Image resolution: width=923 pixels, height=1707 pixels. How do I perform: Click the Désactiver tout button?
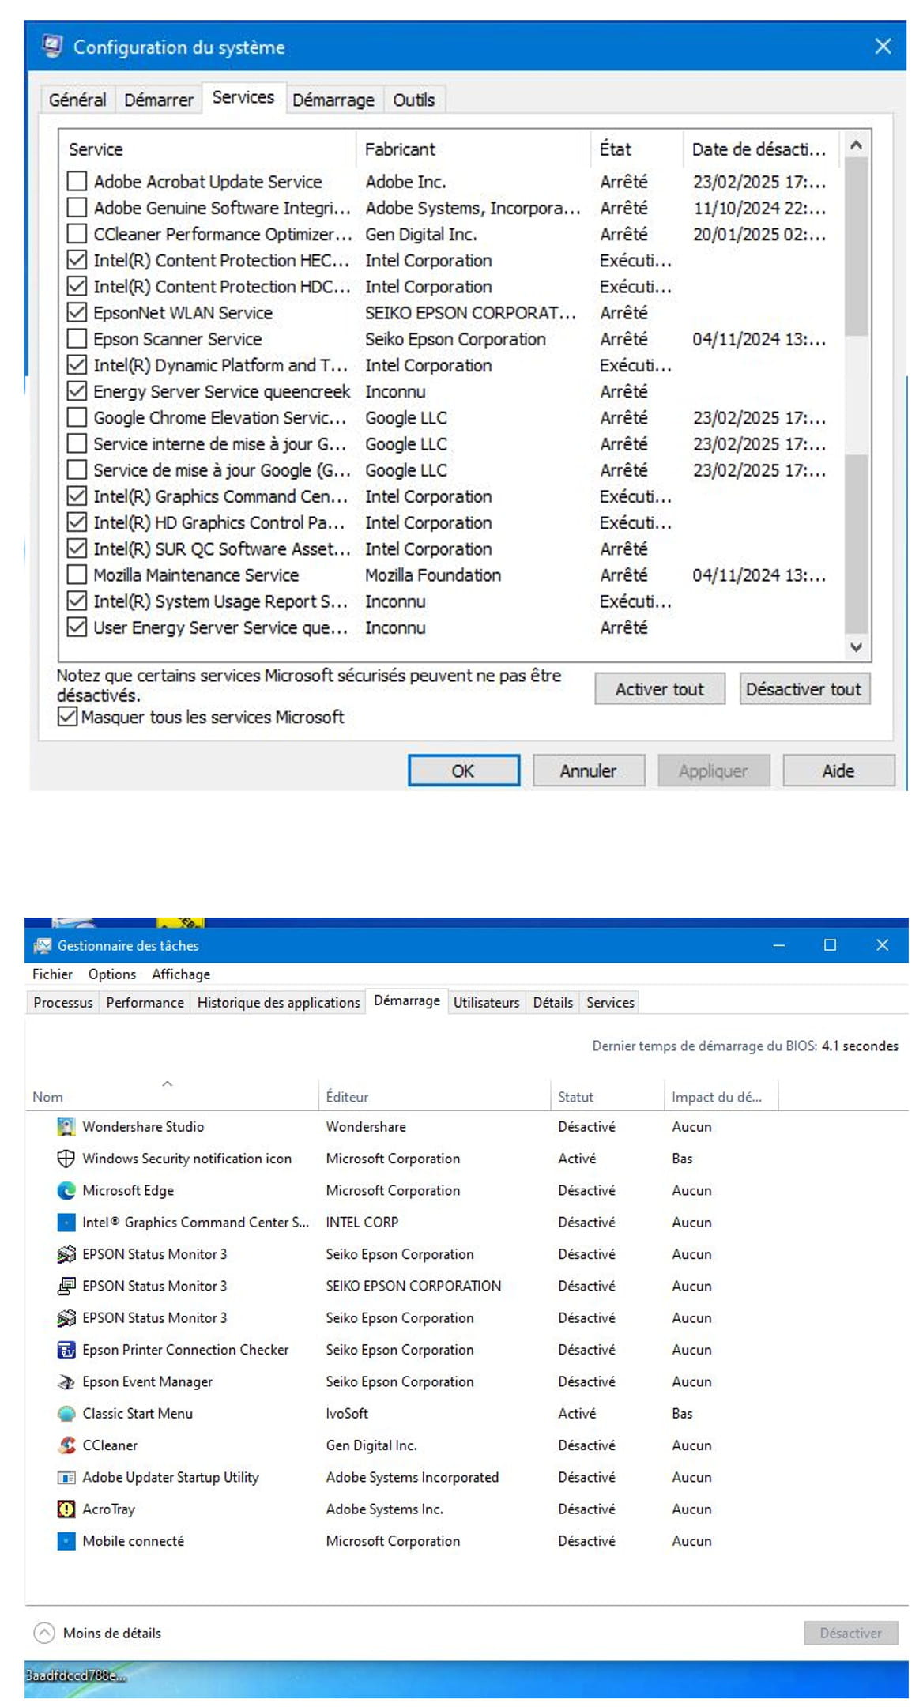click(804, 689)
